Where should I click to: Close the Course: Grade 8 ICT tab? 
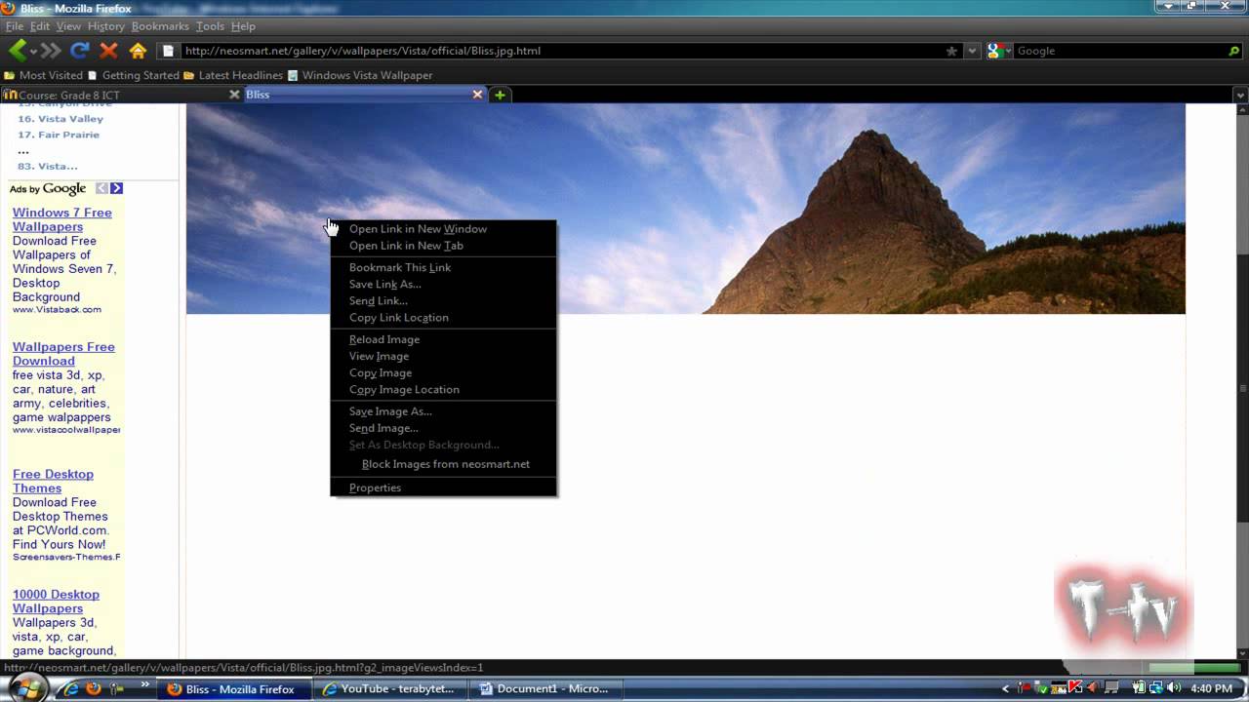[234, 95]
